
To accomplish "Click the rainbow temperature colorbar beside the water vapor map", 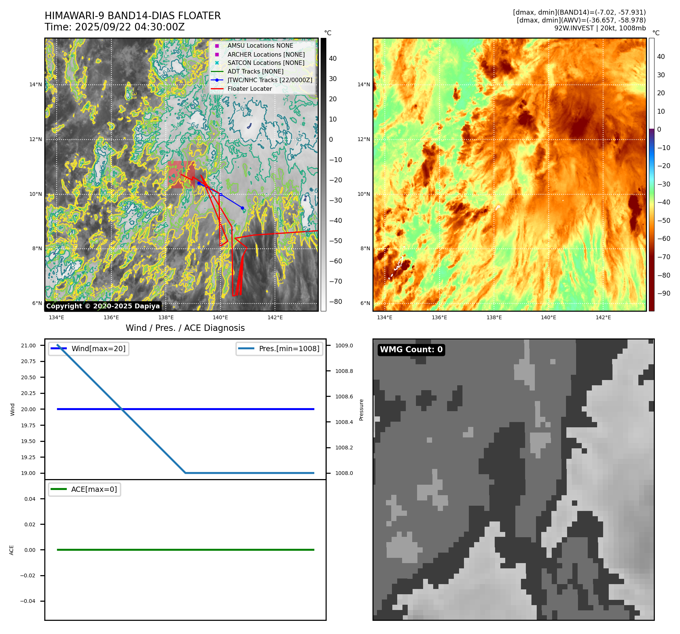I will coord(651,174).
